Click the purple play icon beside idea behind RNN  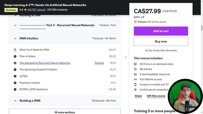click(x=15, y=63)
